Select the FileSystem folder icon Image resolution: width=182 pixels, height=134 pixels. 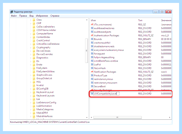coord(34,68)
